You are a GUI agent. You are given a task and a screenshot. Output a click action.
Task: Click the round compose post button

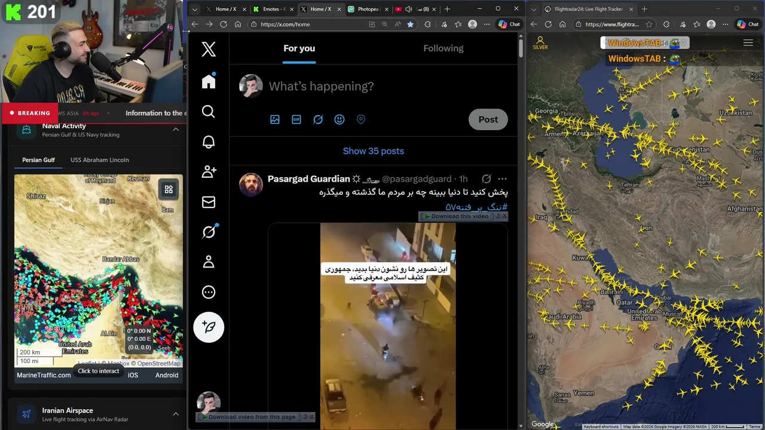click(x=209, y=327)
